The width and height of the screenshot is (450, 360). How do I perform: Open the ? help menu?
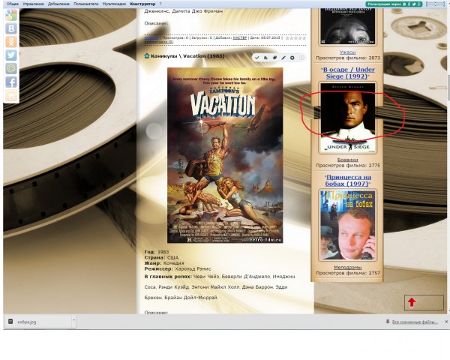pyautogui.click(x=160, y=4)
